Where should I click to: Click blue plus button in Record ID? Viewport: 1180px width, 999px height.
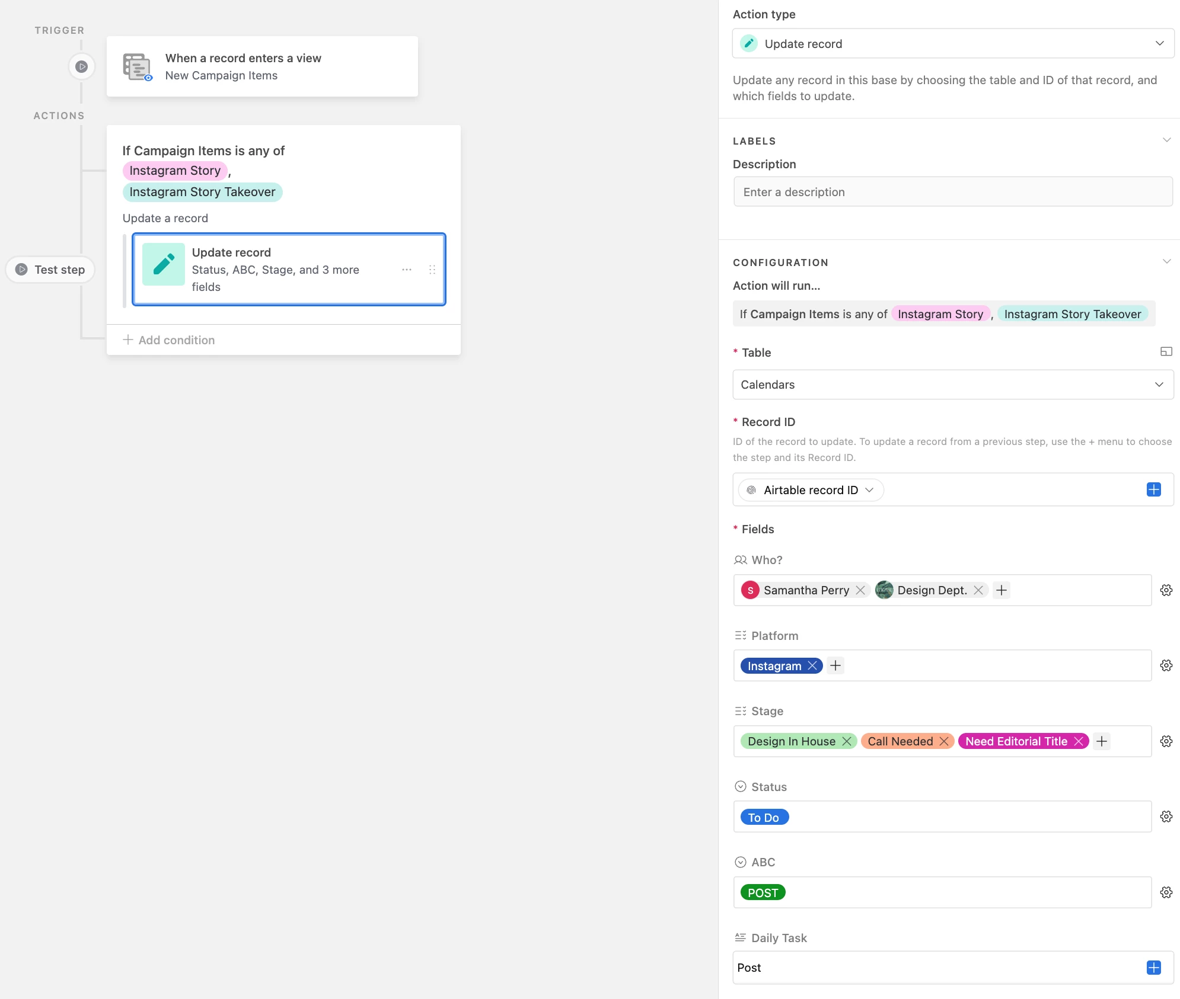[x=1153, y=489]
